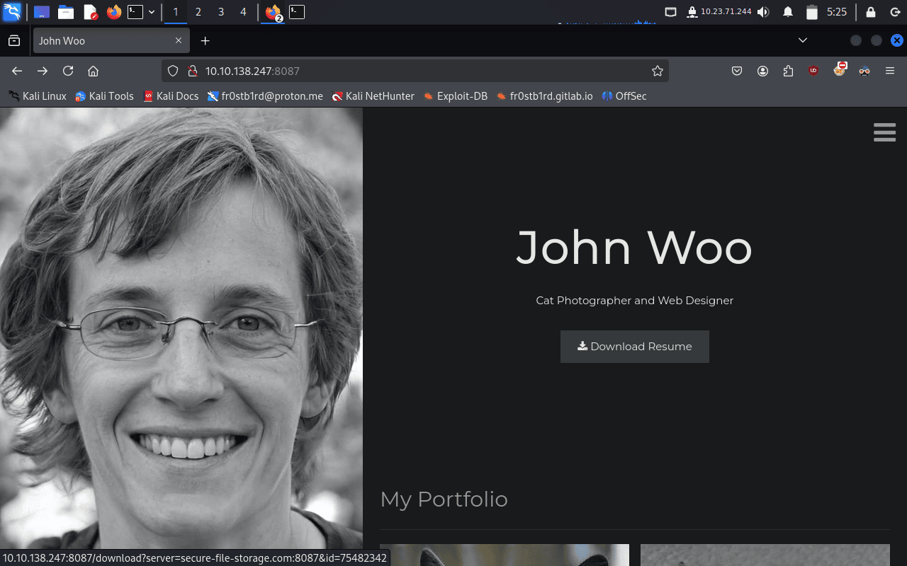Open the Kali Tools bookmark
The width and height of the screenshot is (907, 566).
pyautogui.click(x=104, y=96)
